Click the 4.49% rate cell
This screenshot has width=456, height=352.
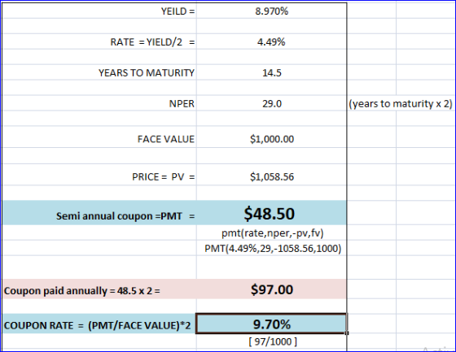[x=271, y=42]
